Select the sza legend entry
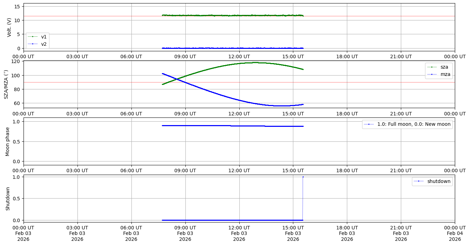 pyautogui.click(x=444, y=67)
